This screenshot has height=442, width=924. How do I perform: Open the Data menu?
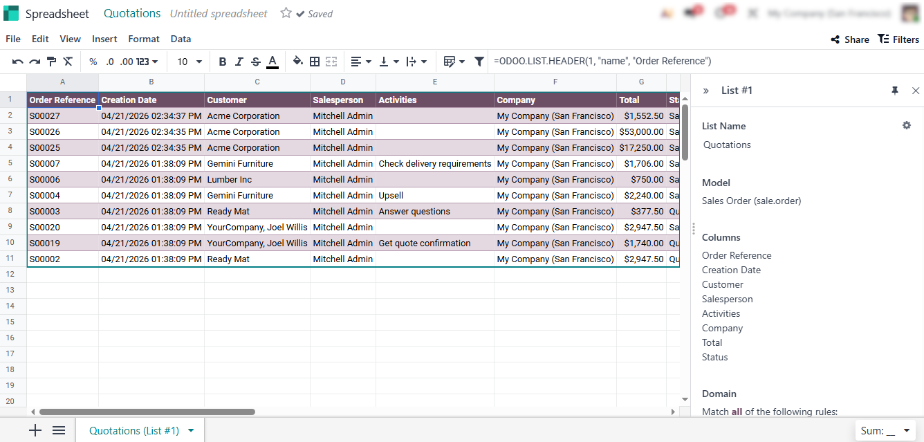[181, 39]
